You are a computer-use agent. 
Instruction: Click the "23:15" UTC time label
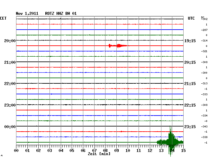pos(190,126)
